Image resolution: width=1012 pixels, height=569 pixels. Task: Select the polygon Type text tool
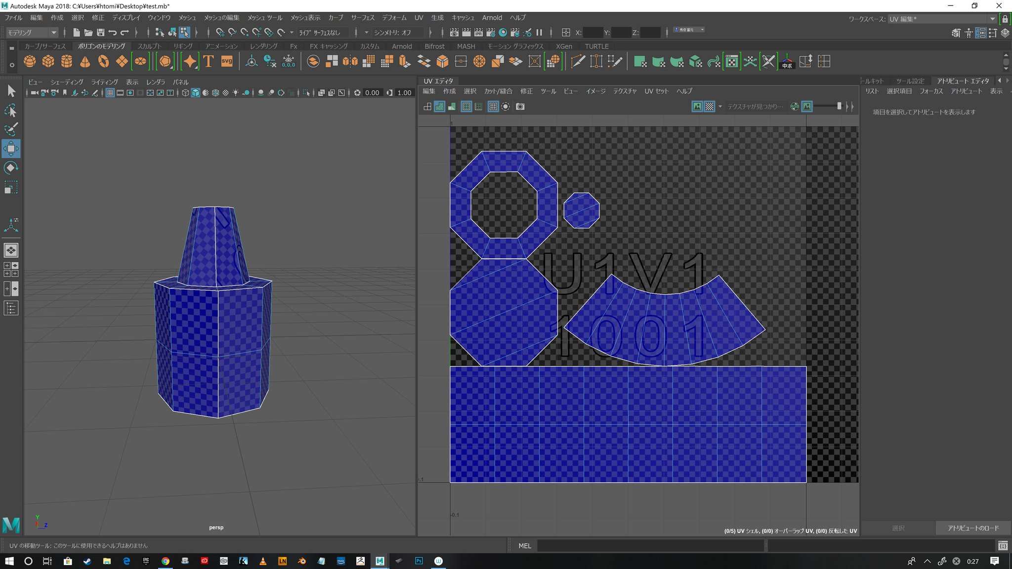[208, 61]
